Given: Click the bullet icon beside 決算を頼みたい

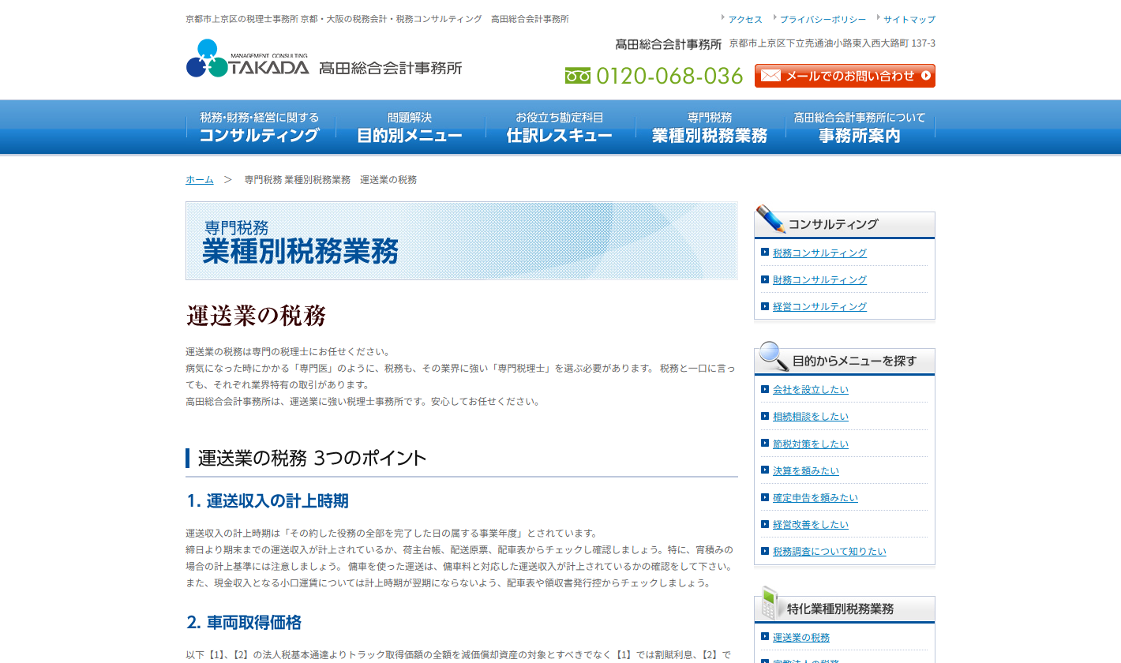Looking at the screenshot, I should click(x=765, y=470).
